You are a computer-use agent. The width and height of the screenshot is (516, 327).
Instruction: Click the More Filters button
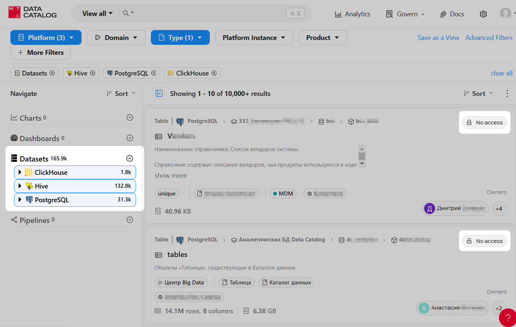pyautogui.click(x=41, y=53)
